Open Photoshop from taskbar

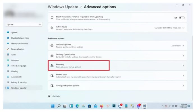[114, 106]
